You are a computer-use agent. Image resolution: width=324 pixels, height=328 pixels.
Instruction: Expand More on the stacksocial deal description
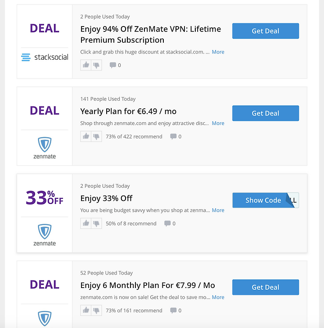point(218,52)
